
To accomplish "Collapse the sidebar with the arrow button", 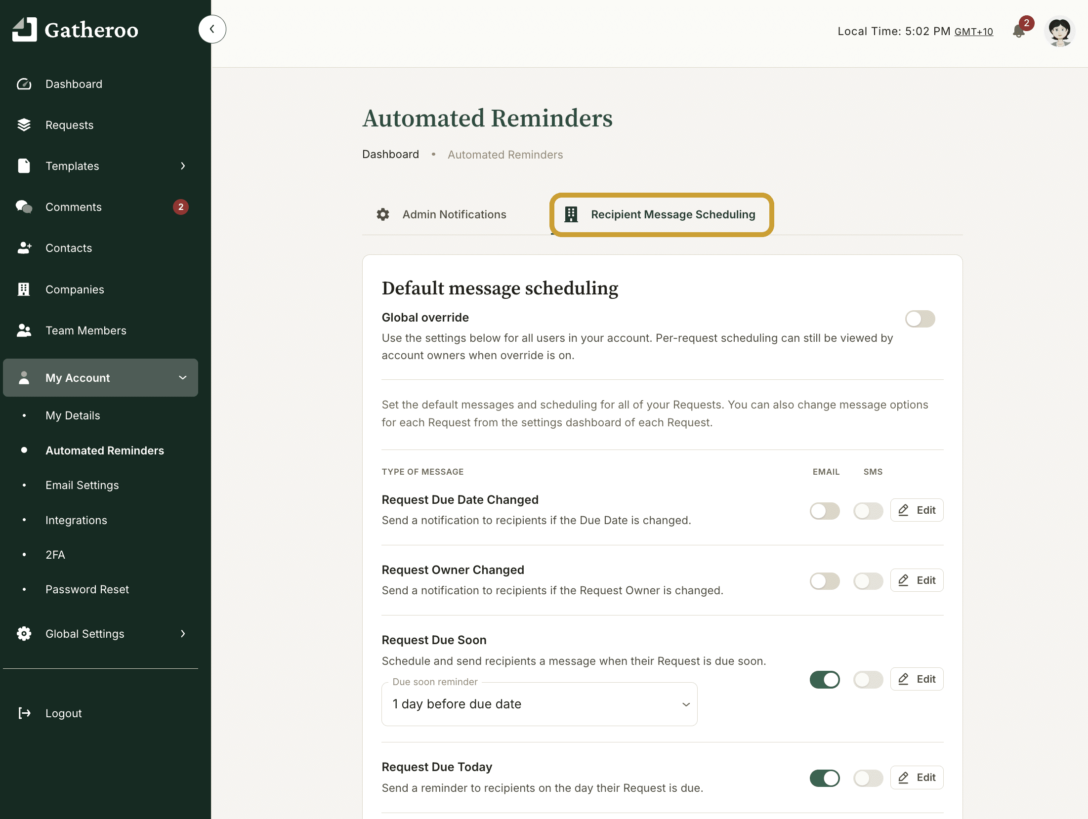I will [212, 29].
